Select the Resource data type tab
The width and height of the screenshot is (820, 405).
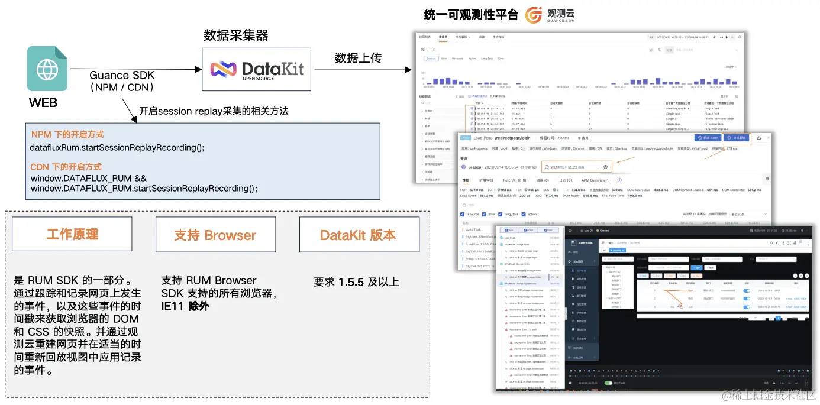[x=457, y=59]
